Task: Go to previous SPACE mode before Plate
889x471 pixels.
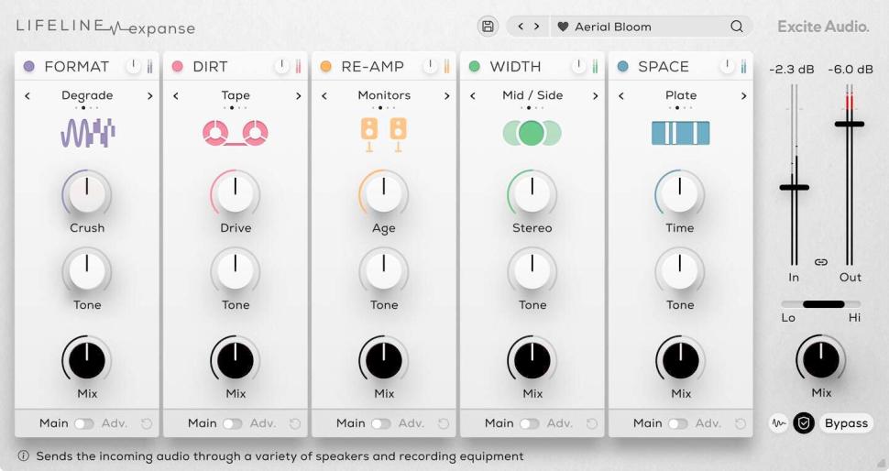Action: click(x=621, y=96)
